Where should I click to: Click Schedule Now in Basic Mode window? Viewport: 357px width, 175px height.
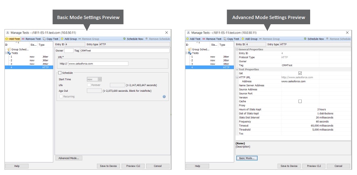coord(133,39)
